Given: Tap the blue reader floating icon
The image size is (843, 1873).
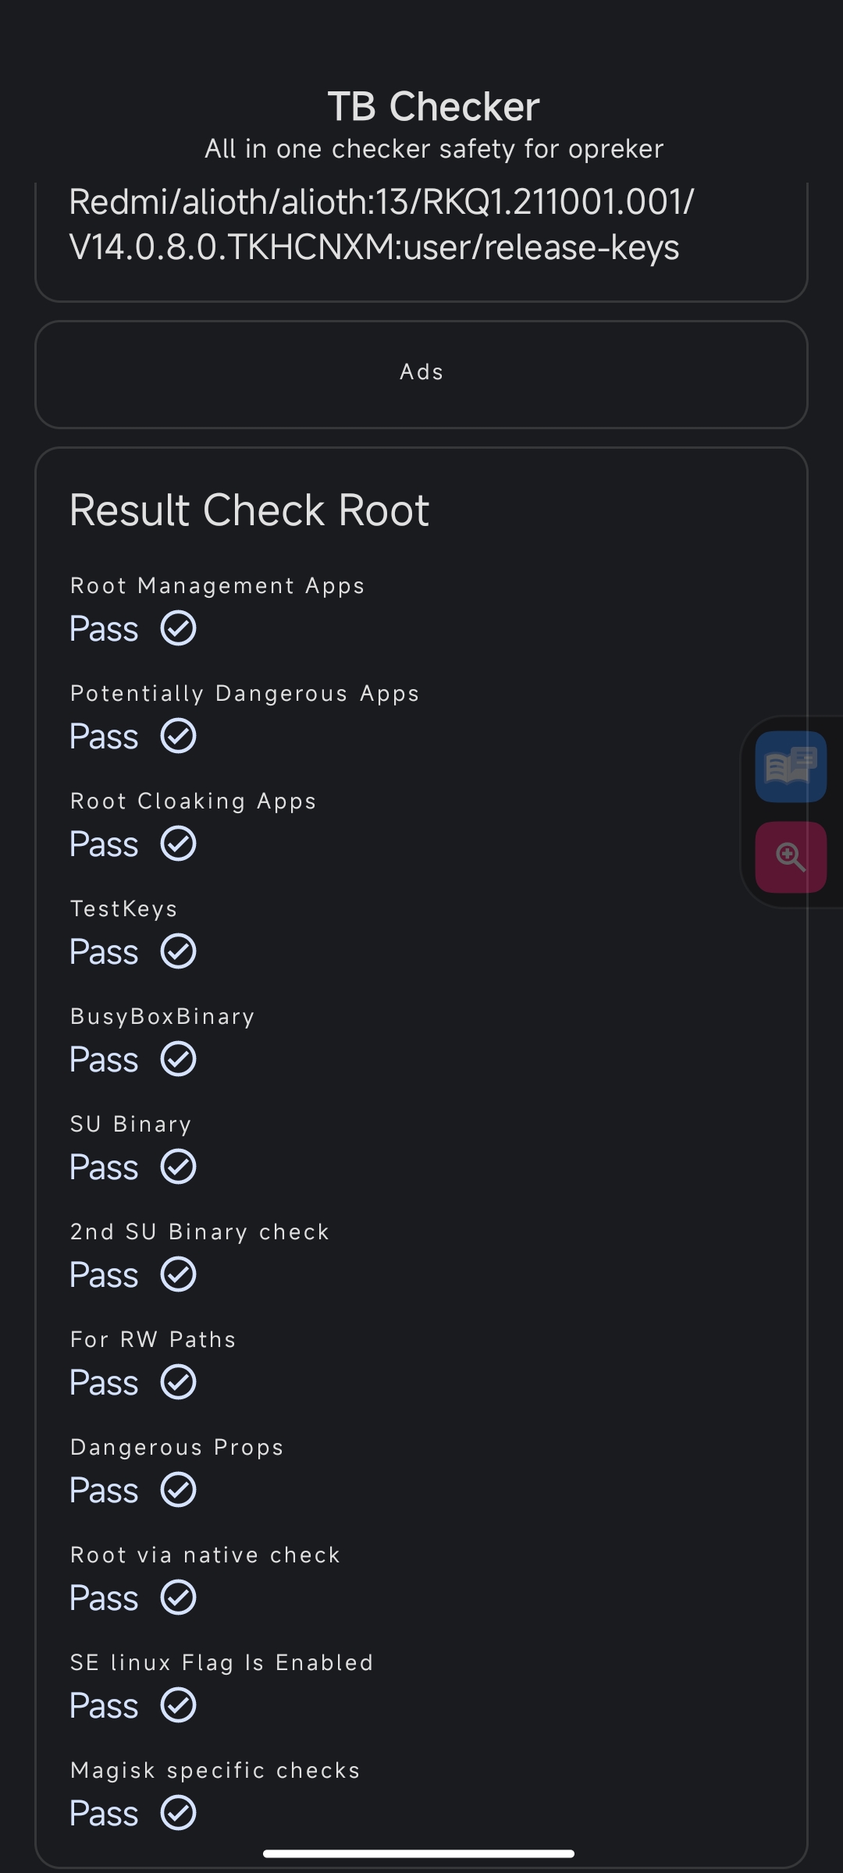Looking at the screenshot, I should (791, 767).
